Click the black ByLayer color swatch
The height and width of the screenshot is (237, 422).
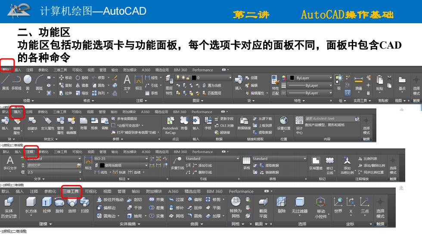pos(292,78)
